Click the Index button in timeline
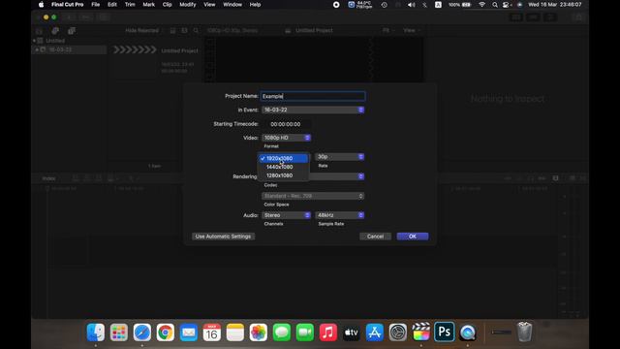Screen dimensions: 620x349 [x=48, y=178]
